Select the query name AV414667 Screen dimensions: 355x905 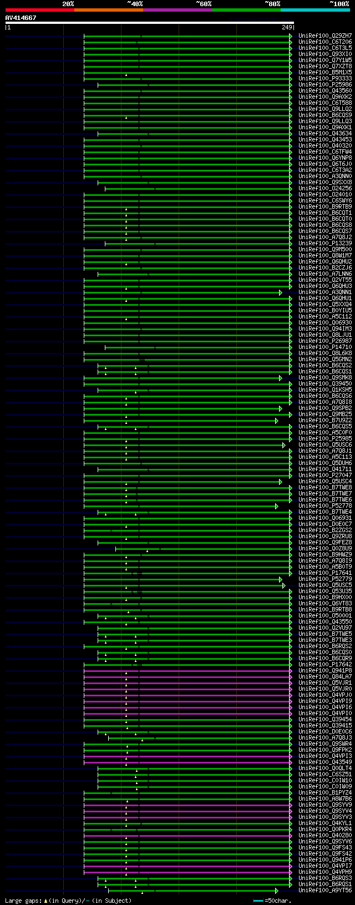pyautogui.click(x=21, y=18)
